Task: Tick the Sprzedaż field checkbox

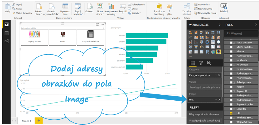Action: click(x=231, y=109)
